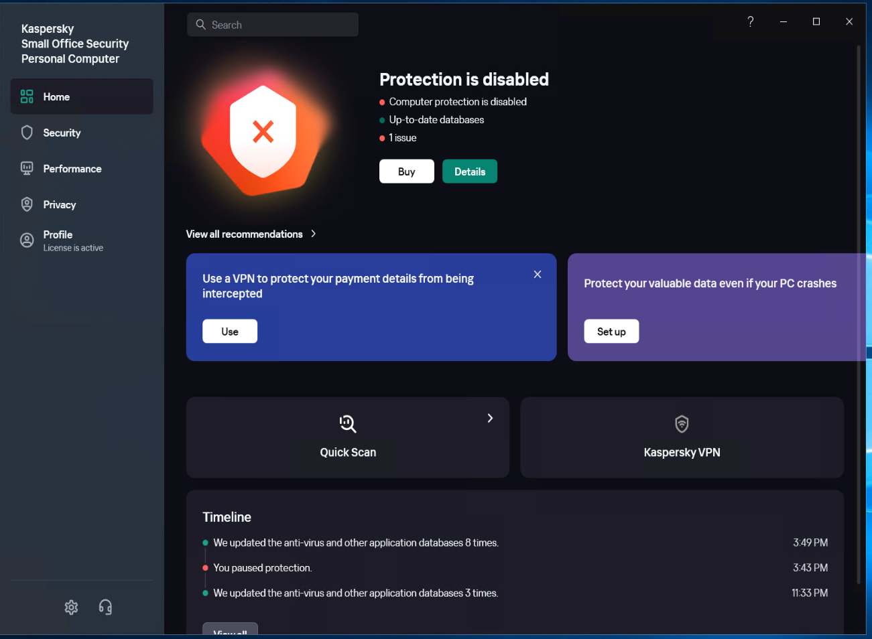This screenshot has width=872, height=639.
Task: Click 'Protect your valuable data' card text
Action: tap(710, 283)
